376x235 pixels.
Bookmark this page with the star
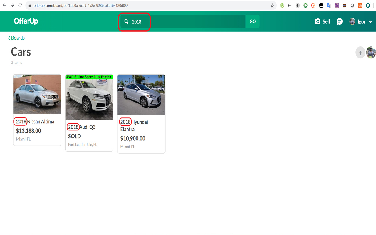[x=272, y=5]
